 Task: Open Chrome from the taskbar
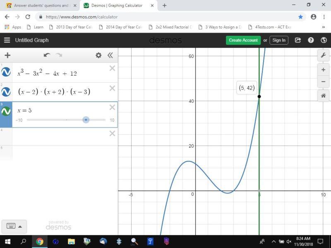coord(40,241)
